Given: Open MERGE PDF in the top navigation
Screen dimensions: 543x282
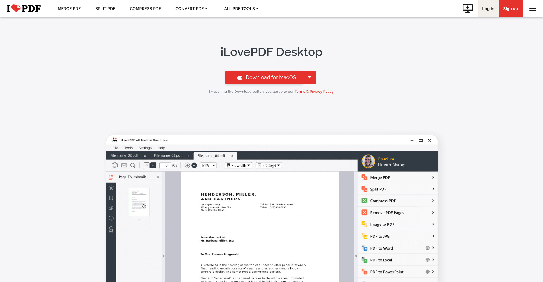Looking at the screenshot, I should tap(69, 9).
